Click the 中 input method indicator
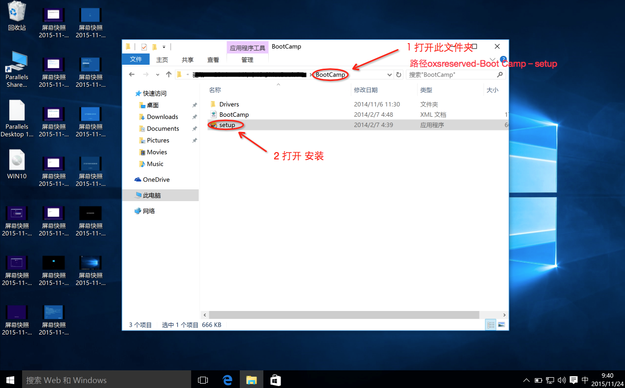 pos(585,380)
